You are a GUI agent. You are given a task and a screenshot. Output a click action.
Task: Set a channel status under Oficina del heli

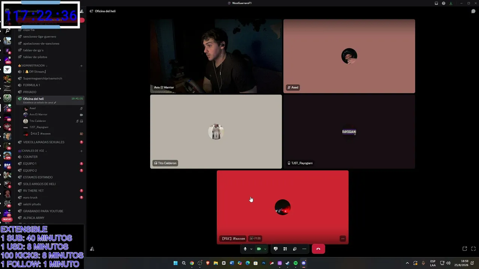point(40,103)
